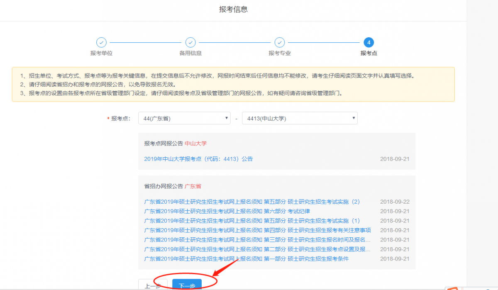Open the 第二部分 报考点设置 notice
The width and height of the screenshot is (498, 290).
[258, 249]
